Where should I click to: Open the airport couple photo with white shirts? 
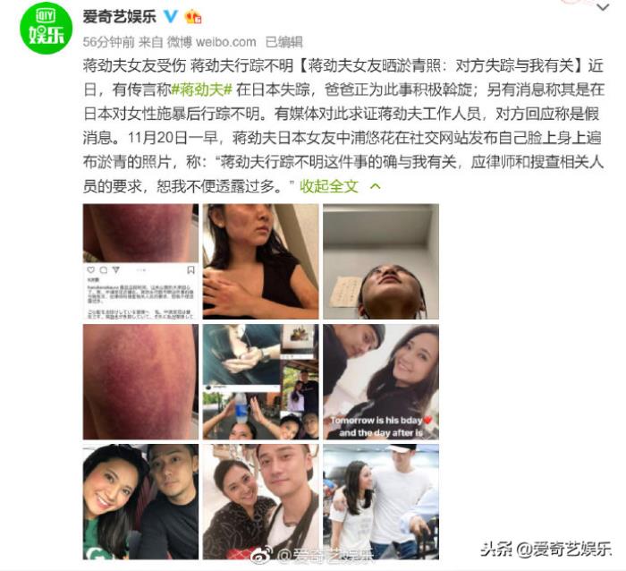(x=381, y=502)
